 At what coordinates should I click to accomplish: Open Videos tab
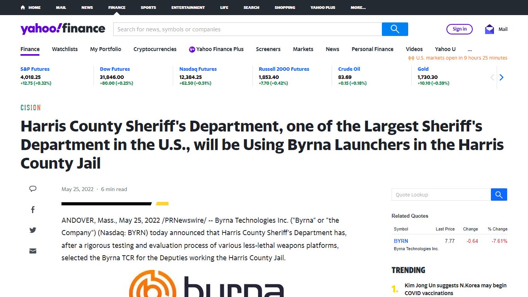[414, 49]
